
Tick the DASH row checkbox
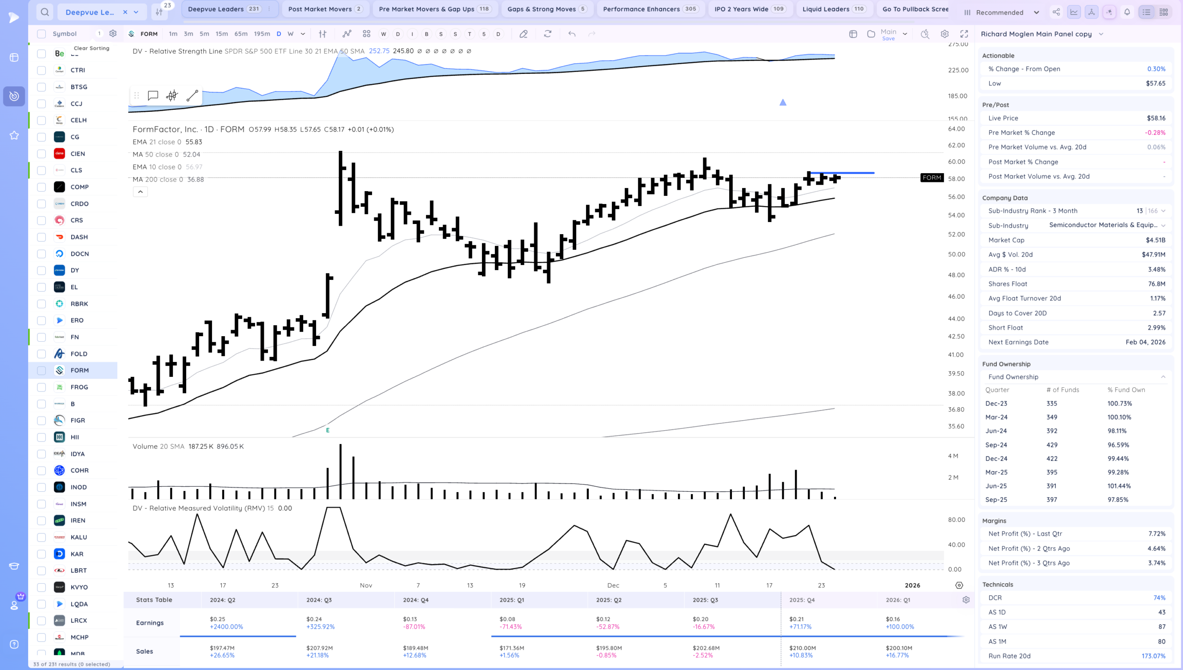pos(42,237)
